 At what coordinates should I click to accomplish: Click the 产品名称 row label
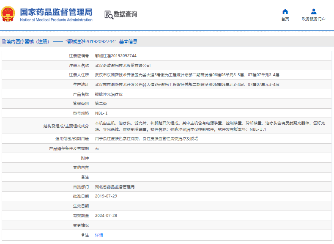point(81,94)
